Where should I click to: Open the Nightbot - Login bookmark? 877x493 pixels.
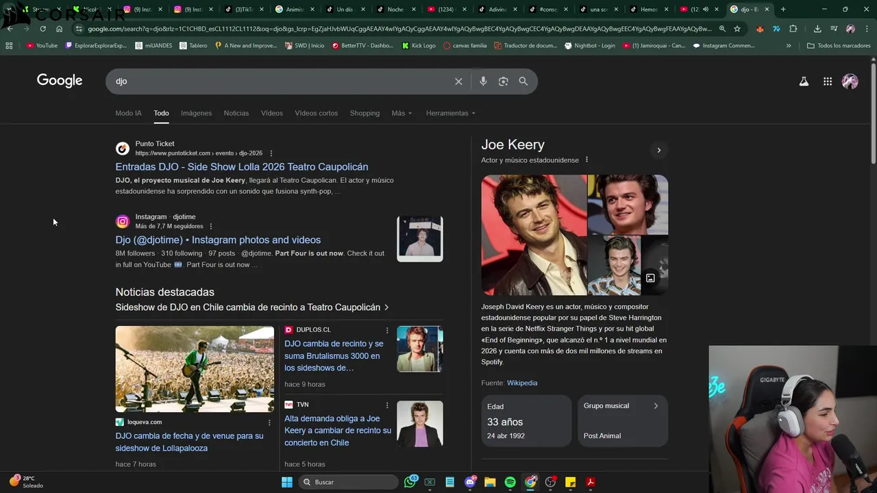pos(590,46)
